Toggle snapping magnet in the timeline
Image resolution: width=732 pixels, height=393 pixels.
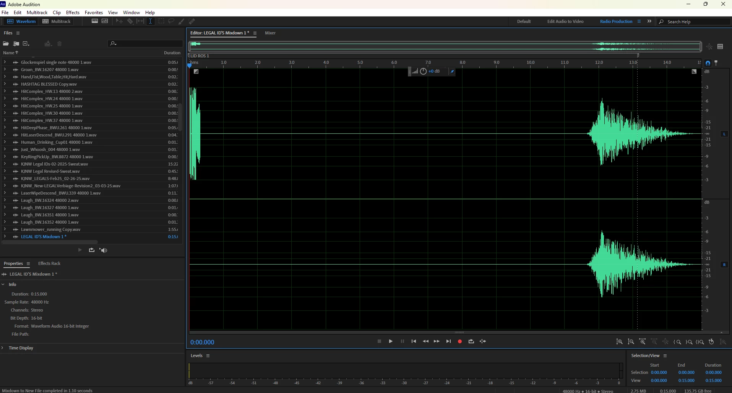(x=708, y=63)
